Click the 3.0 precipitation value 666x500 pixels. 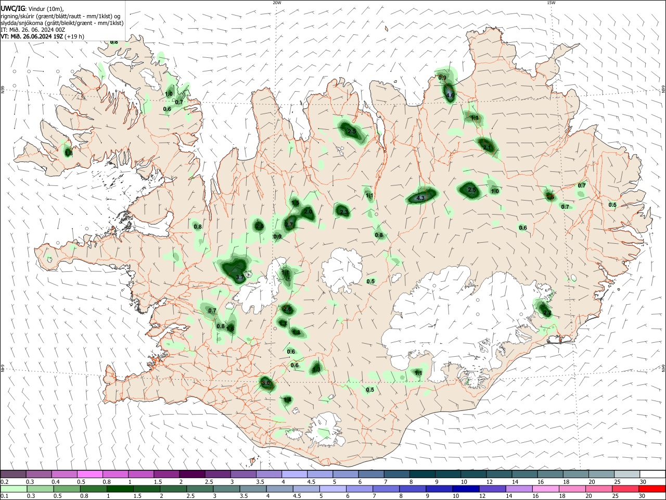click(266, 383)
